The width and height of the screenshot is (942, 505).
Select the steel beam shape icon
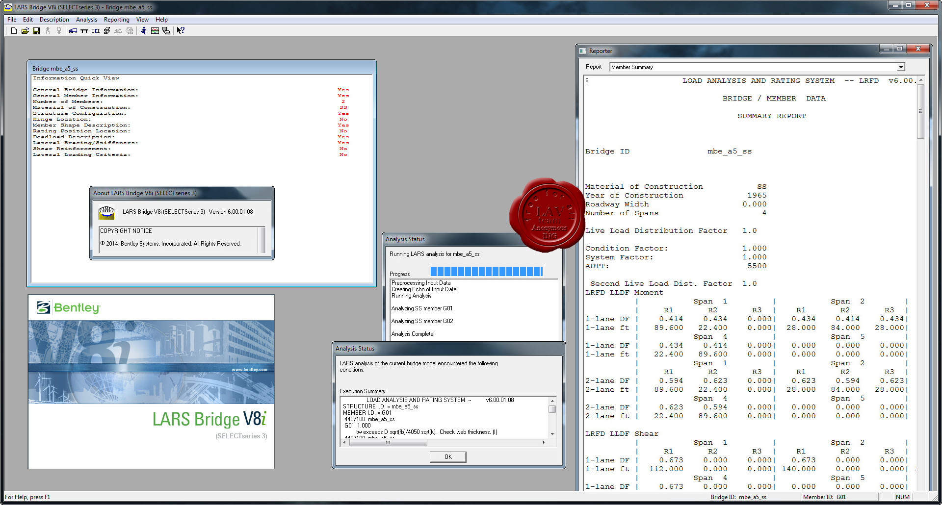pyautogui.click(x=107, y=31)
